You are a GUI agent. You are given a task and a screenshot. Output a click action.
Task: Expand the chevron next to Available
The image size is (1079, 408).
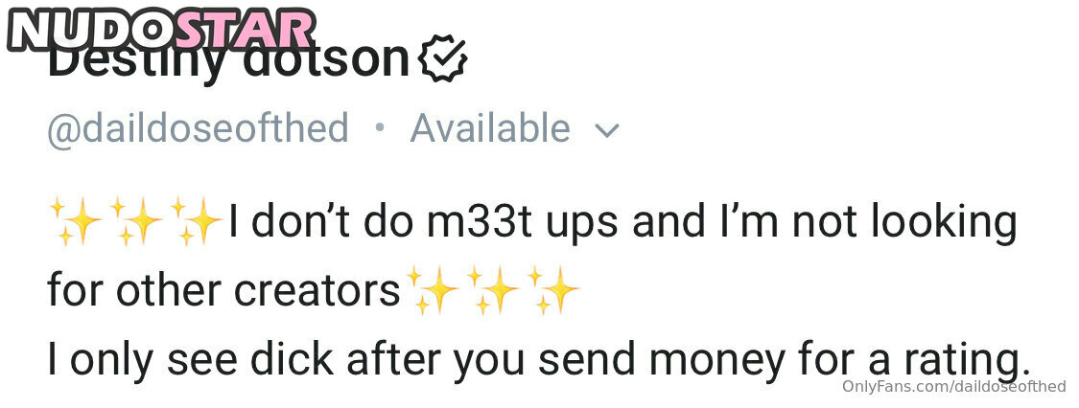[607, 130]
